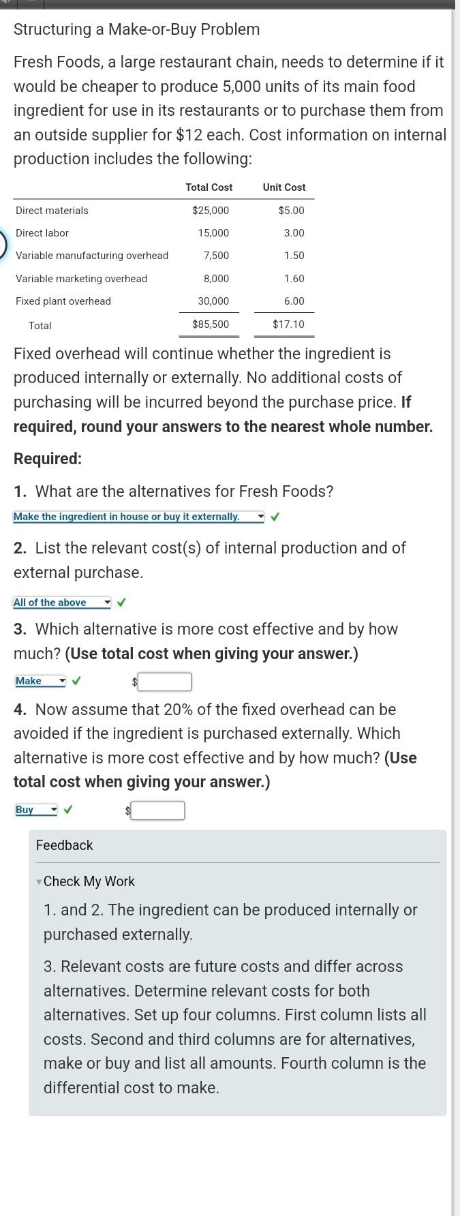Expand the Feedback panel heading

tap(64, 845)
